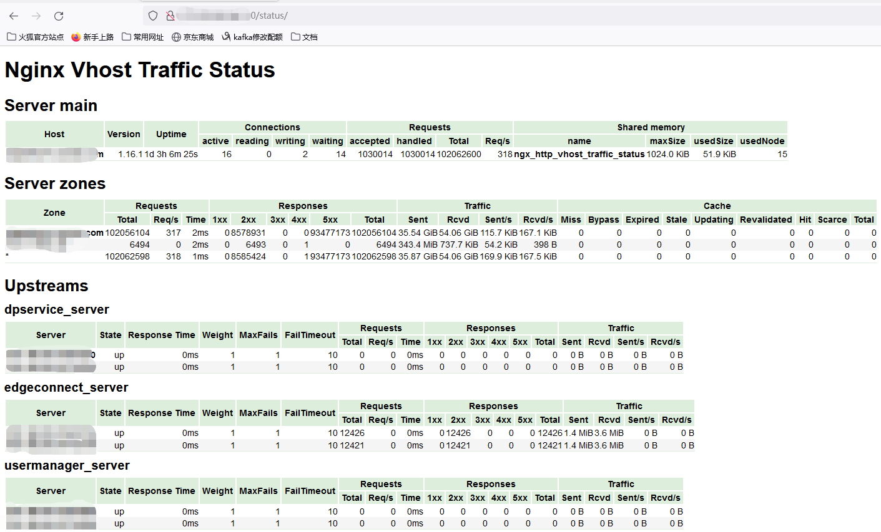
Task: Click the Sent value 343.4 MiB
Action: (x=418, y=244)
